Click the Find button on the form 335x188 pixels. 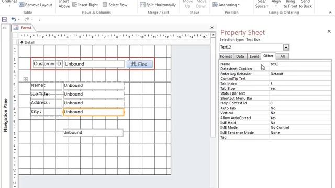pos(140,64)
